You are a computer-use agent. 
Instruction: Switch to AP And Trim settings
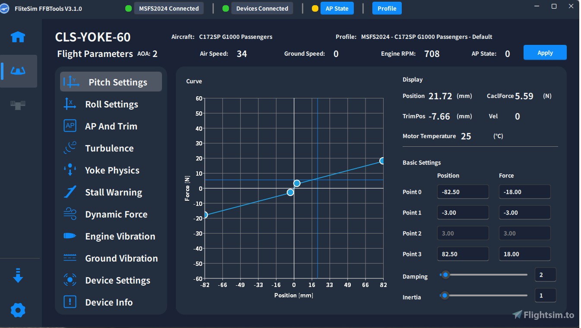coord(111,126)
